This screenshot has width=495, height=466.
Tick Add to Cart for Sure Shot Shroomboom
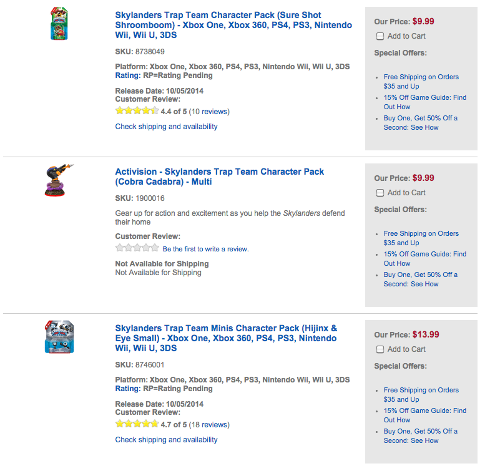[x=381, y=36]
